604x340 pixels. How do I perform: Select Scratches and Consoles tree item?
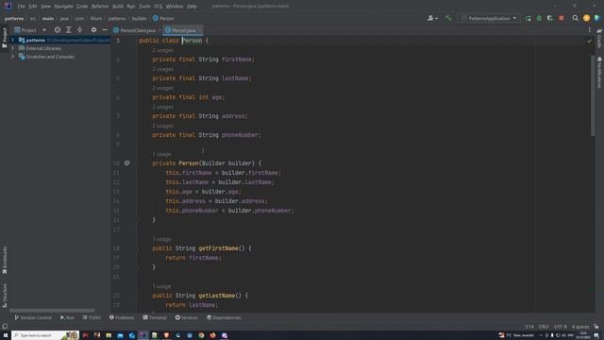50,57
